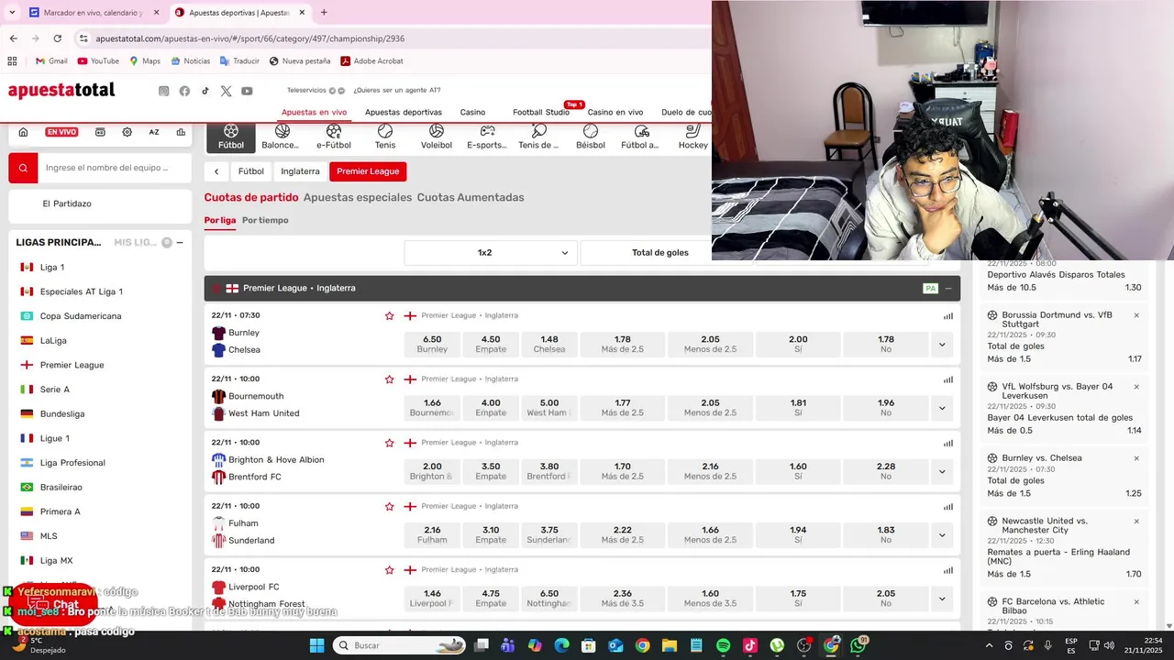Screen dimensions: 1174x660
Task: Switch to Apuestas especiales tab
Action: (x=358, y=197)
